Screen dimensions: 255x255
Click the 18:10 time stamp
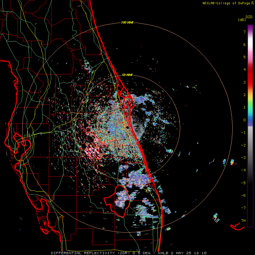(200, 253)
